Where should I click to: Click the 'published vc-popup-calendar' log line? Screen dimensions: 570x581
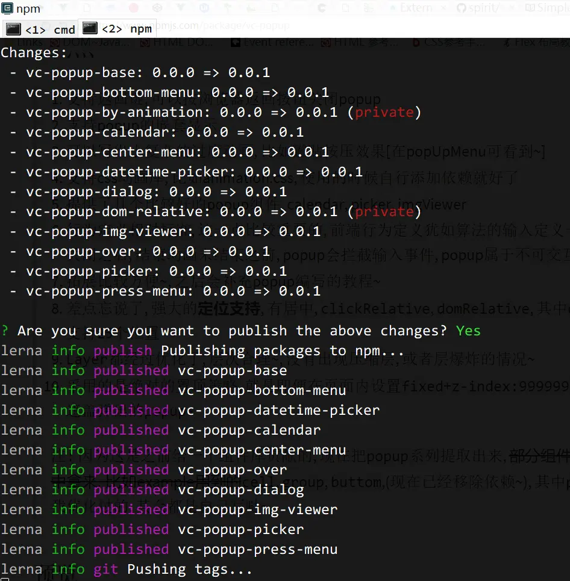point(161,430)
